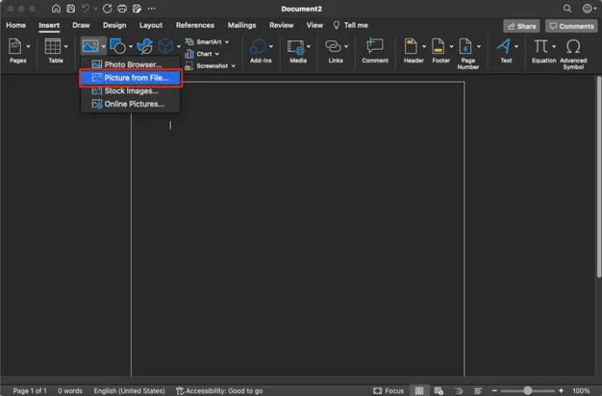Insert a Comment from ribbon

tap(374, 46)
